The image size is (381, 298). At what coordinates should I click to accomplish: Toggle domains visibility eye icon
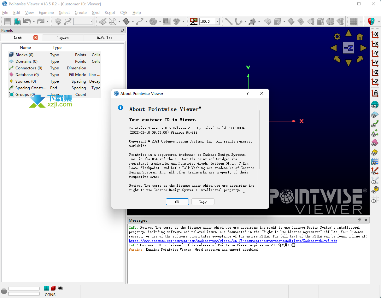coord(375,114)
